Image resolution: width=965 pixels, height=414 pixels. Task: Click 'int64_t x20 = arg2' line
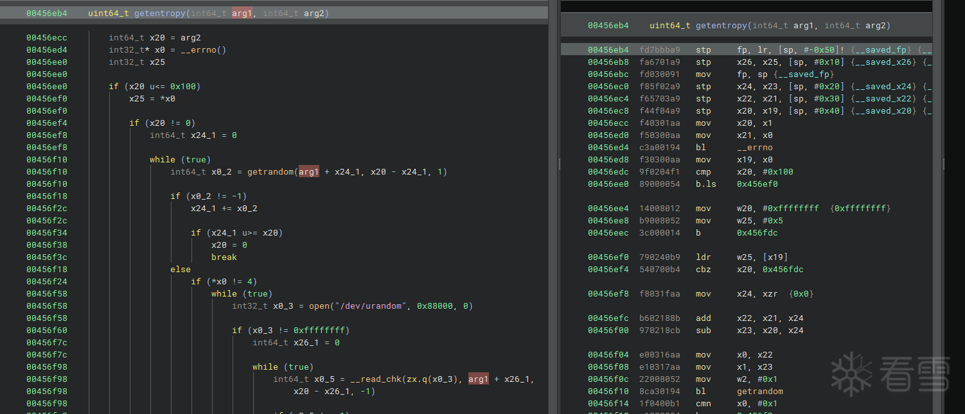click(155, 38)
